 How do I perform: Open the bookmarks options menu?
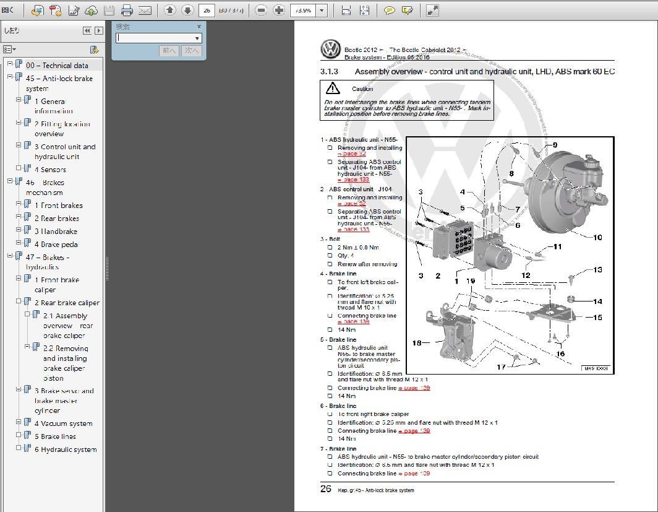point(9,50)
